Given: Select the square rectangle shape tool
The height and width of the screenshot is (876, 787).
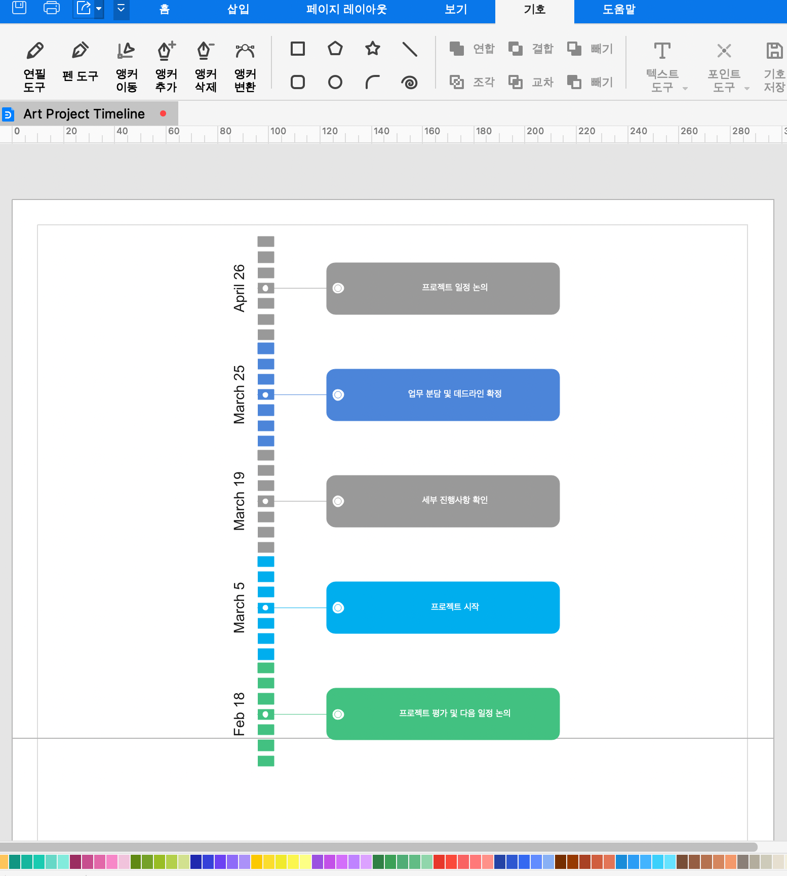Looking at the screenshot, I should [298, 49].
